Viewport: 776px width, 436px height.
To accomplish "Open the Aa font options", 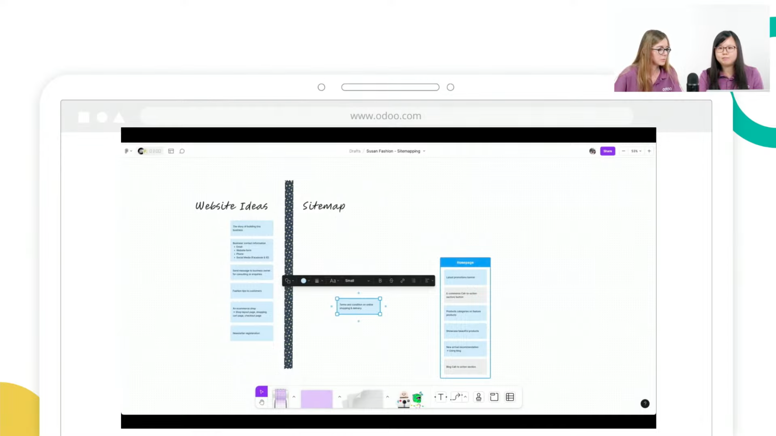I will [x=334, y=281].
